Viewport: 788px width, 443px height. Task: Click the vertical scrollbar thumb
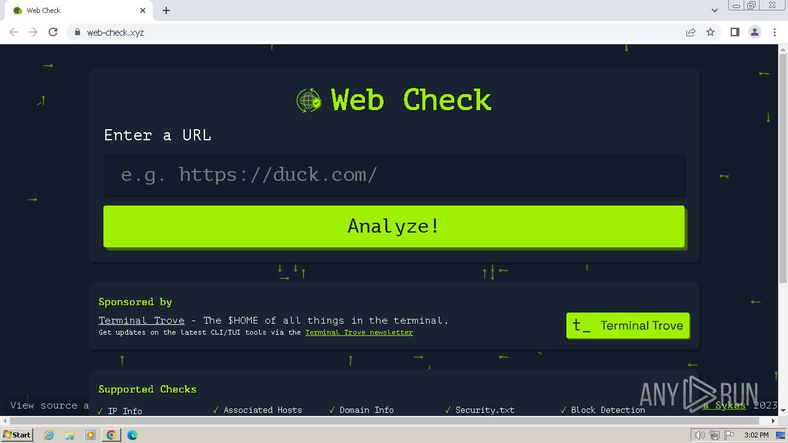click(783, 167)
